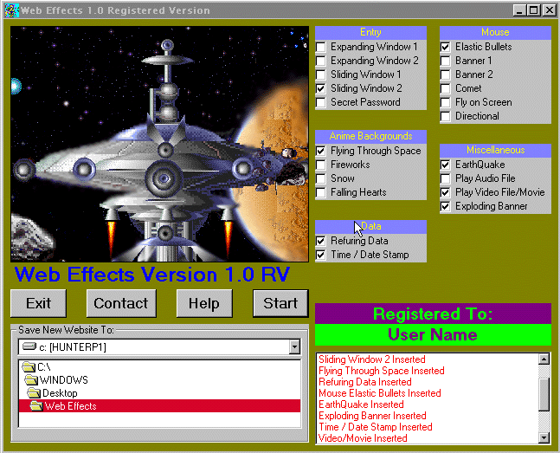Image resolution: width=560 pixels, height=453 pixels.
Task: Enable the Fireworks background
Action: tap(321, 165)
